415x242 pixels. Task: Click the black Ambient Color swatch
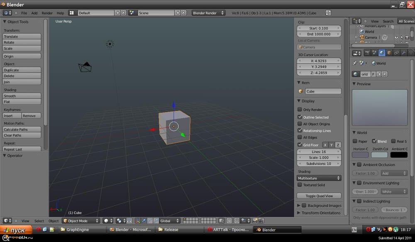pyautogui.click(x=399, y=155)
